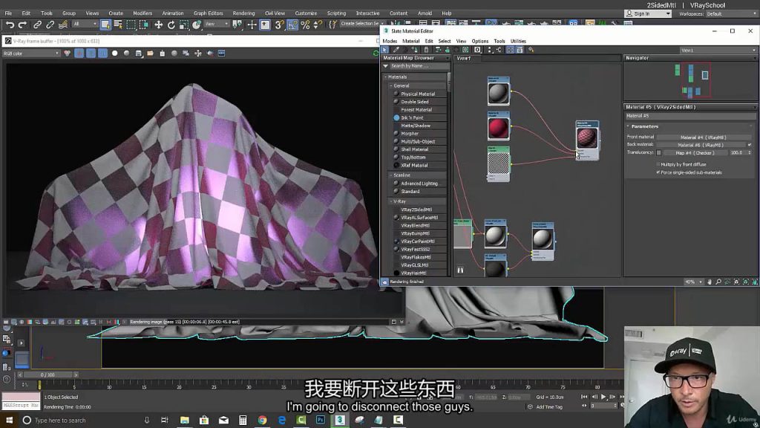Open the zoom percent dropdown in Slate editor
The image size is (760, 428).
[694, 282]
